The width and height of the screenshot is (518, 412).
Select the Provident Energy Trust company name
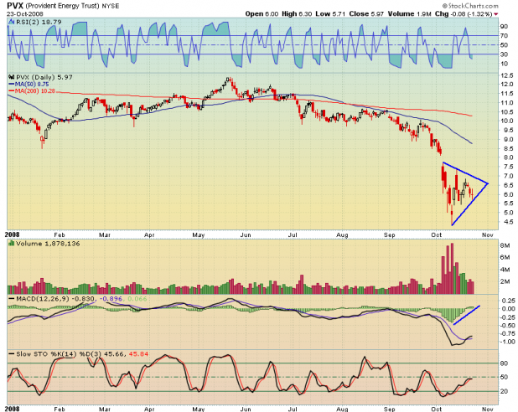[x=63, y=6]
